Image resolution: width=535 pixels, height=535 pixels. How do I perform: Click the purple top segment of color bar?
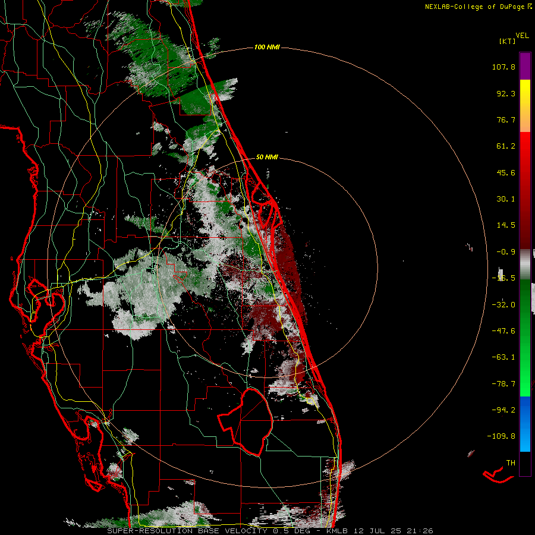pyautogui.click(x=525, y=67)
